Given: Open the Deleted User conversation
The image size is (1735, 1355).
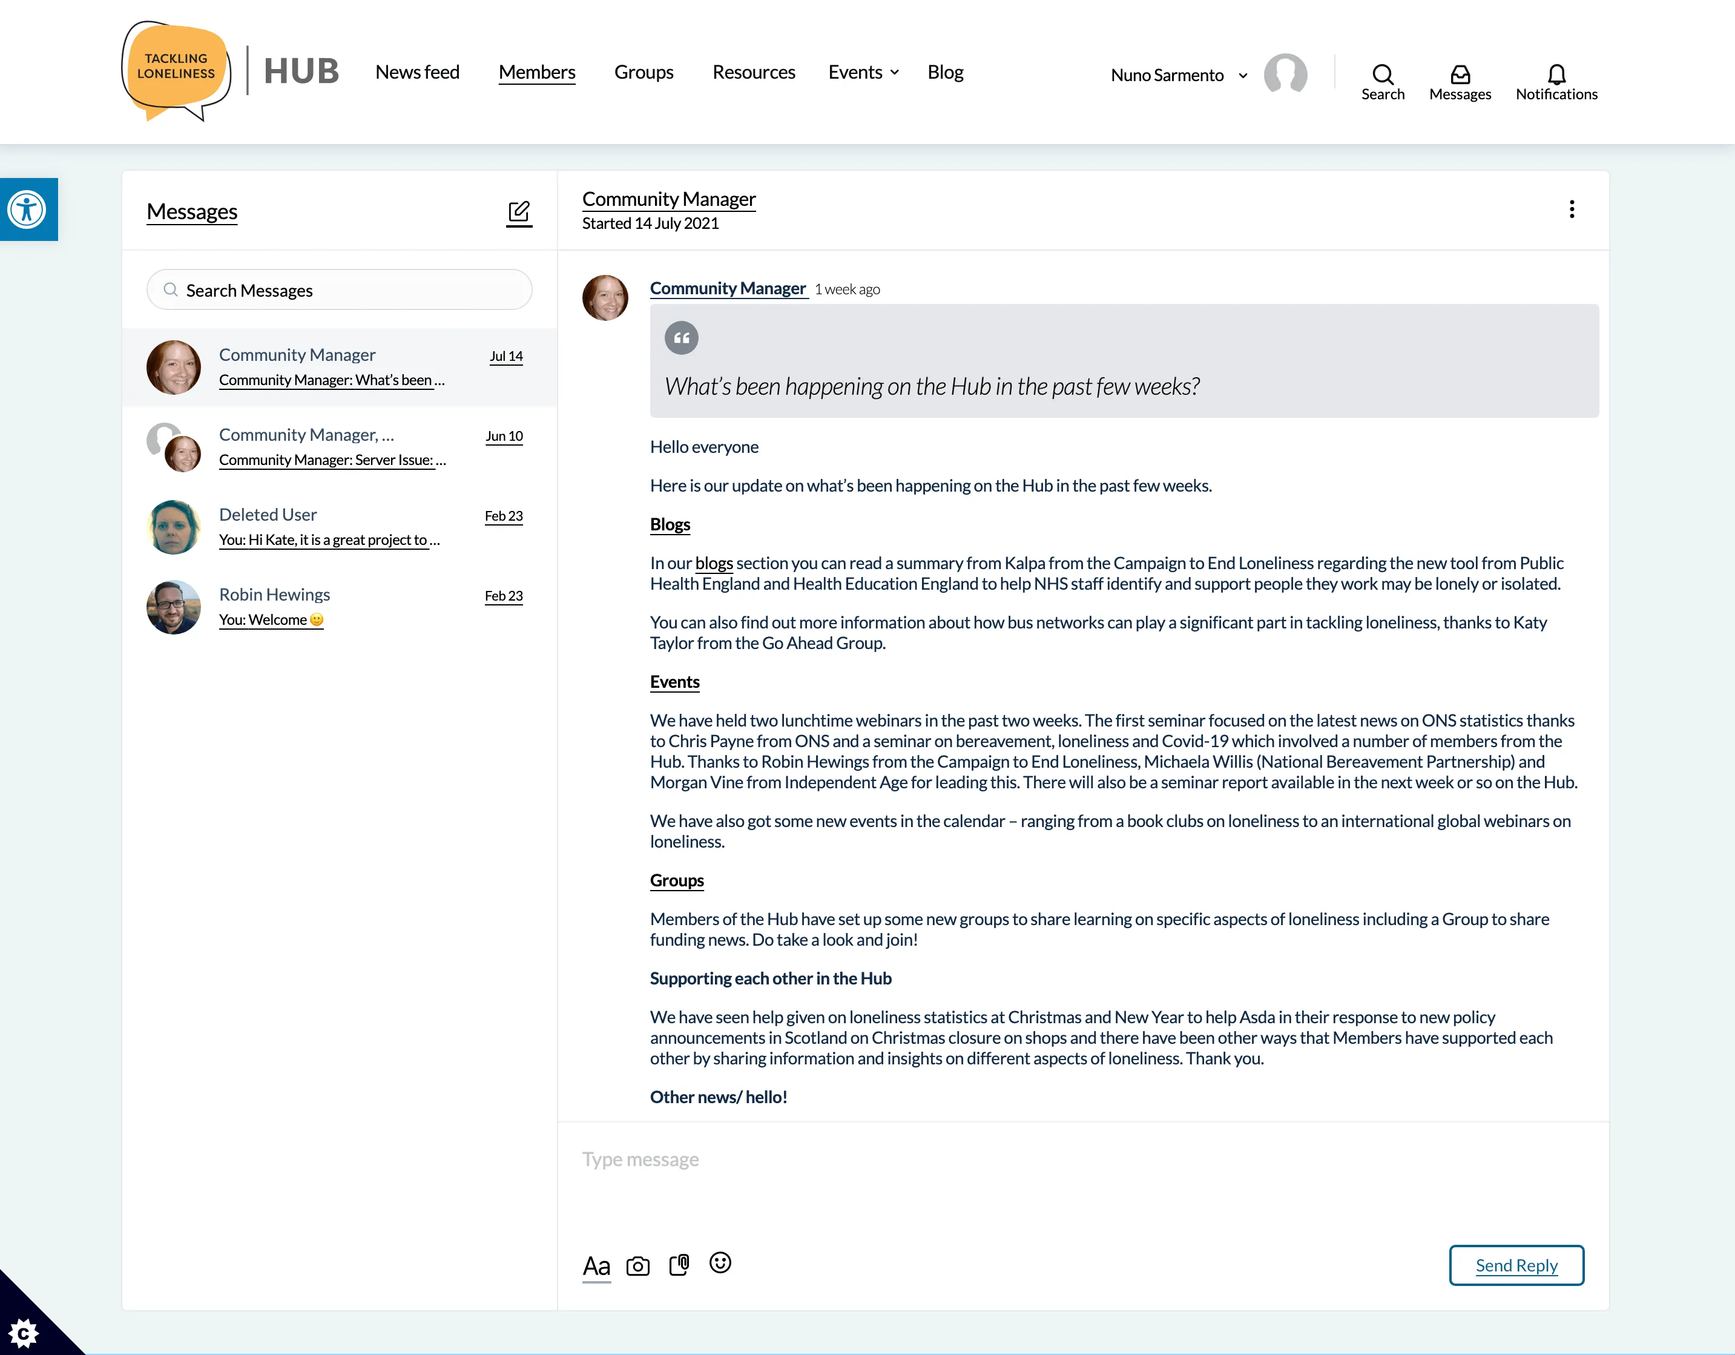Looking at the screenshot, I should point(339,527).
